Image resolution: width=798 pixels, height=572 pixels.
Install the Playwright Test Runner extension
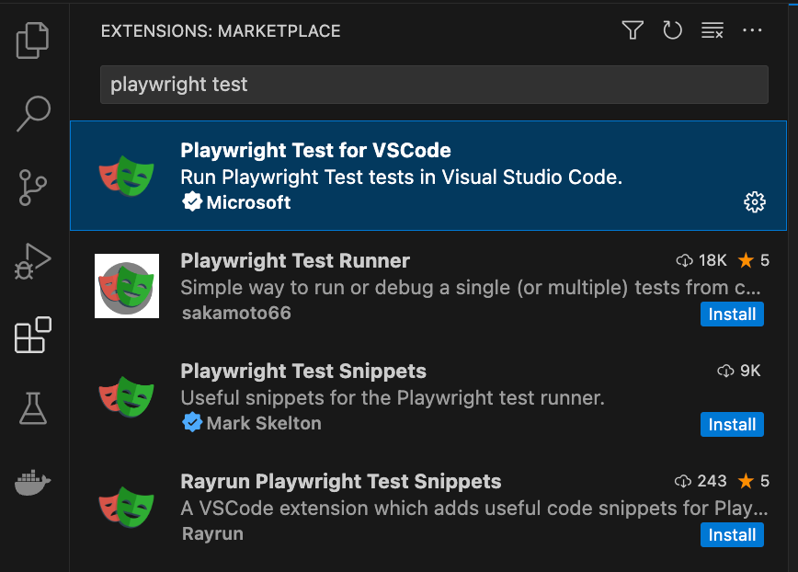(x=732, y=314)
